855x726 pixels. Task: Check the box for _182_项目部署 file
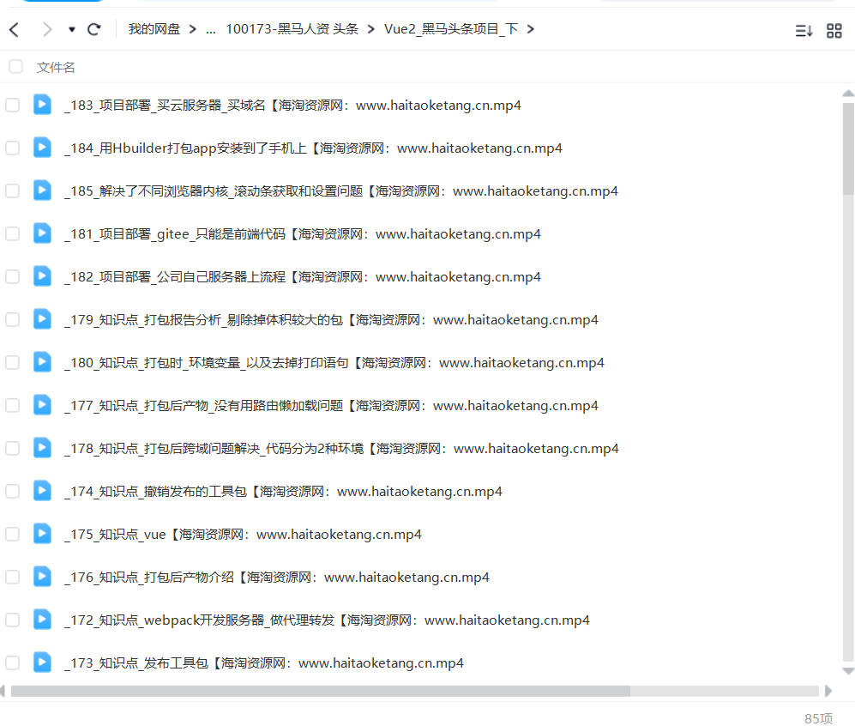[13, 276]
